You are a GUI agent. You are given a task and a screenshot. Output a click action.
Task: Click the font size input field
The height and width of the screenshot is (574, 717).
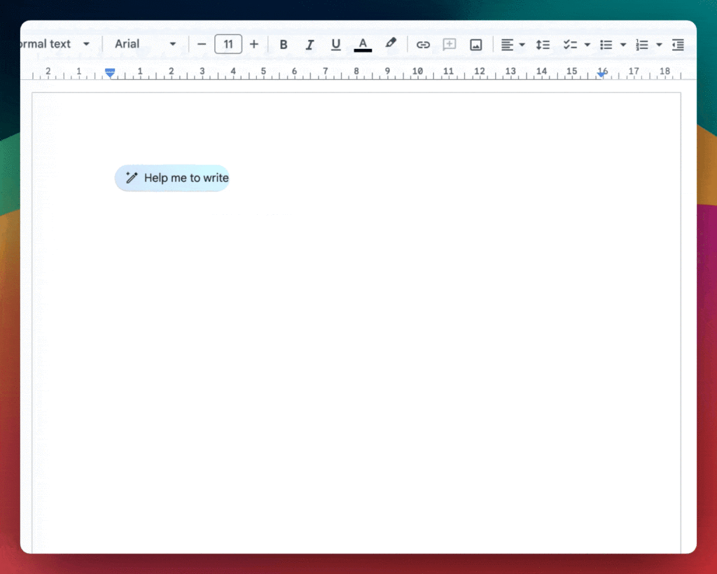point(228,44)
